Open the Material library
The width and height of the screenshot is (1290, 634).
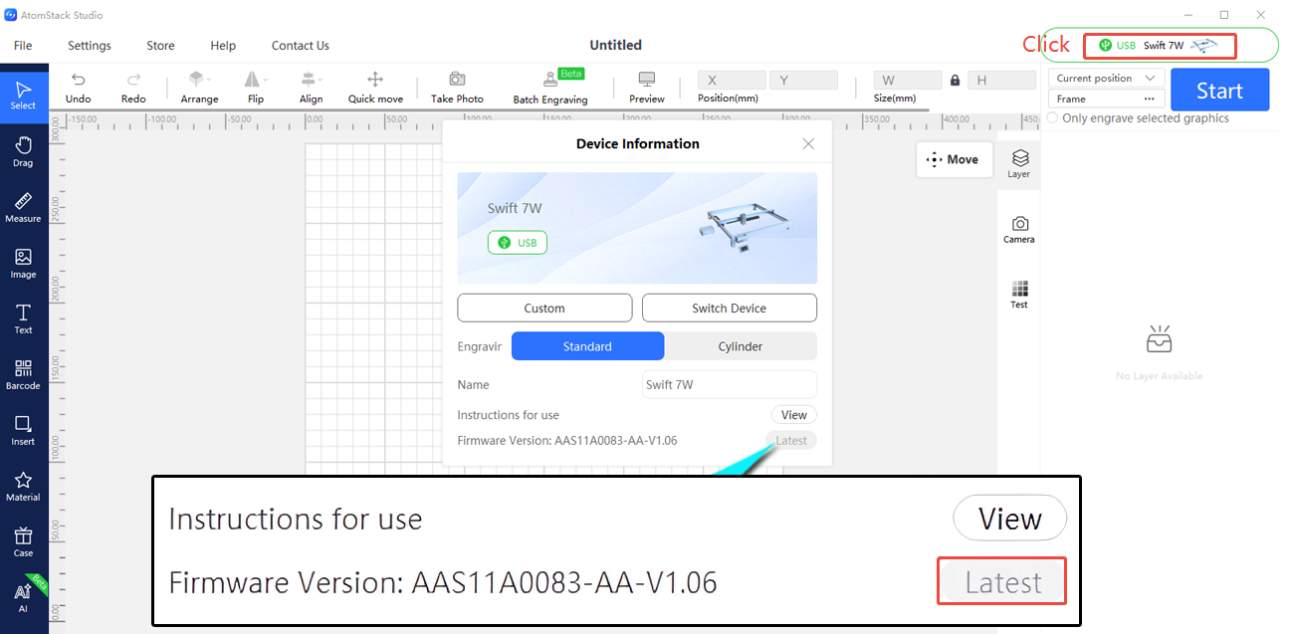[23, 486]
